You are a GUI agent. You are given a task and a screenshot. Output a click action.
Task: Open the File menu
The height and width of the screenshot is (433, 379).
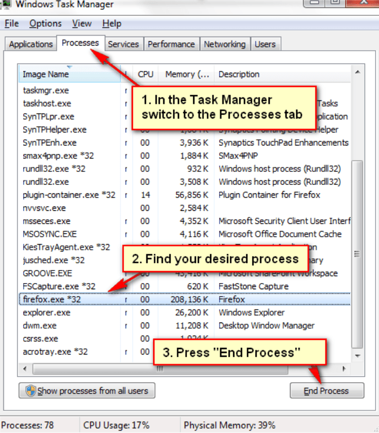[x=11, y=24]
